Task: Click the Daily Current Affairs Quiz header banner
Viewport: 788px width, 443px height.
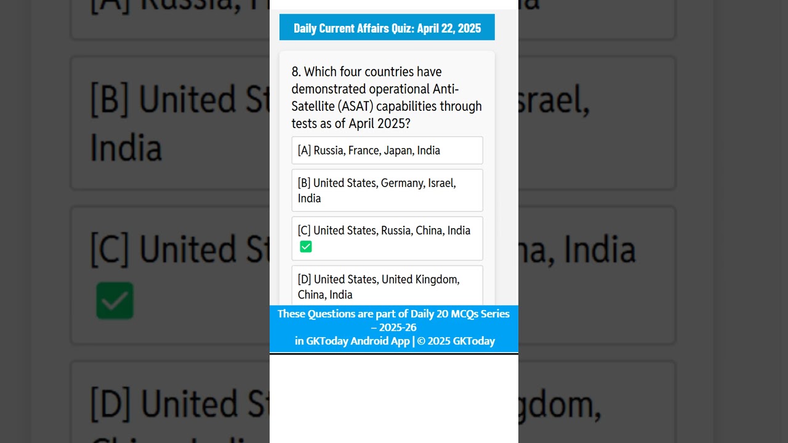Action: pyautogui.click(x=387, y=28)
